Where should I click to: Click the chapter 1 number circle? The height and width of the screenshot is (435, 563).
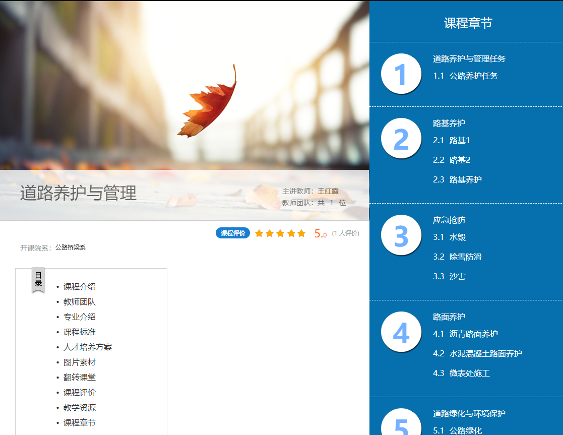(401, 74)
